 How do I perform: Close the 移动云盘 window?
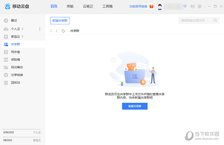pyautogui.click(x=221, y=6)
